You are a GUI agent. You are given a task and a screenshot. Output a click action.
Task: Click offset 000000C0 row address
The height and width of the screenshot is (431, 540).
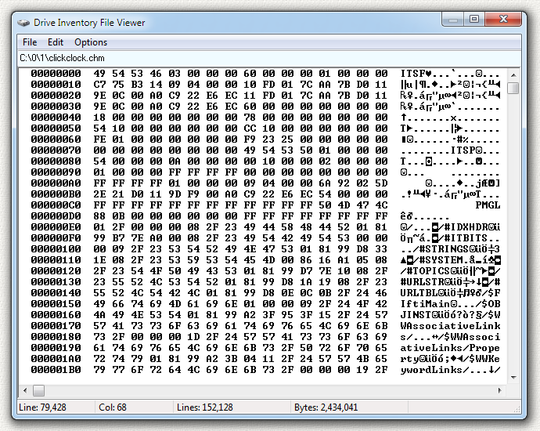(x=56, y=205)
